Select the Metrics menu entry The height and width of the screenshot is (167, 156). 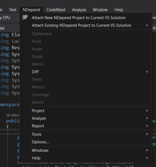point(85,87)
